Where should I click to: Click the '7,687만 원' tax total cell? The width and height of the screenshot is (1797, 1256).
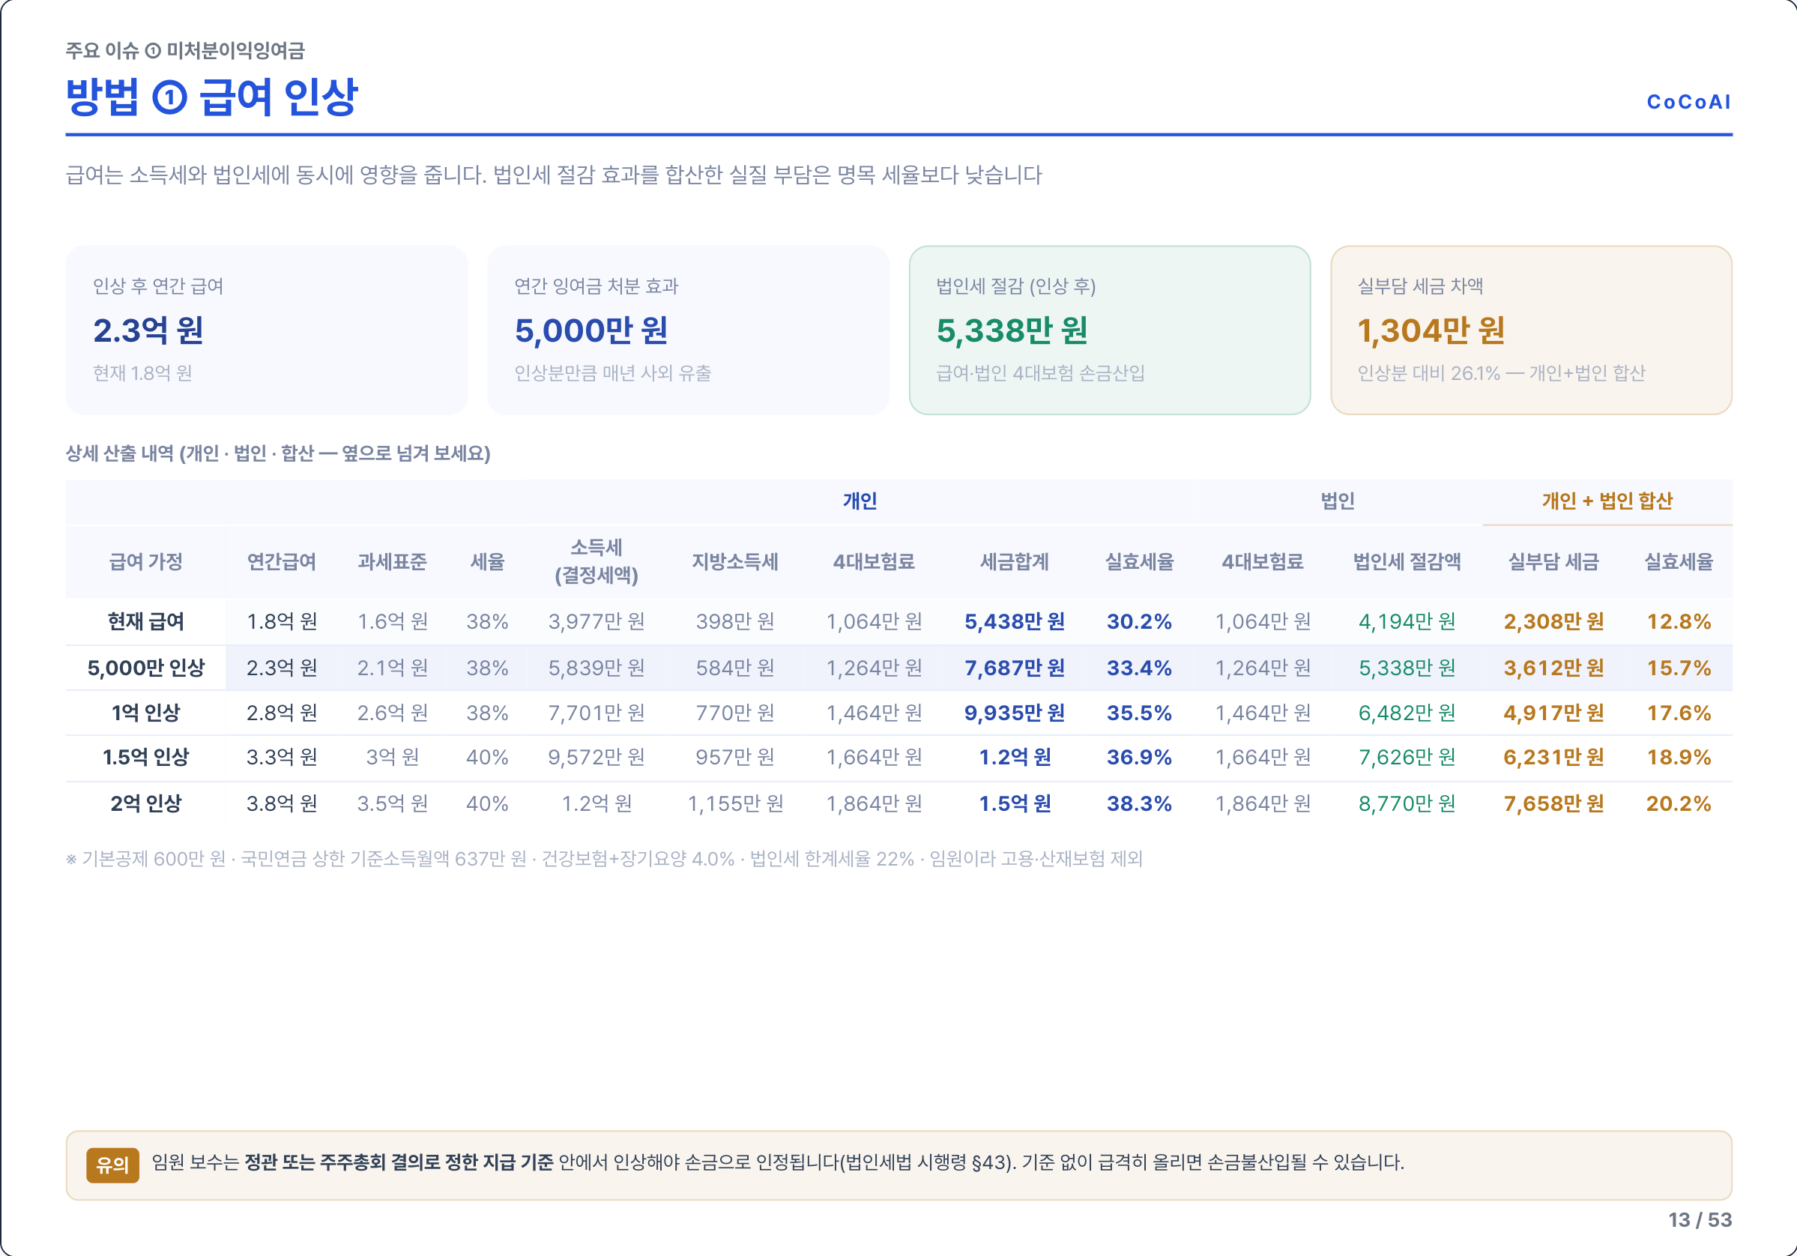point(1015,668)
